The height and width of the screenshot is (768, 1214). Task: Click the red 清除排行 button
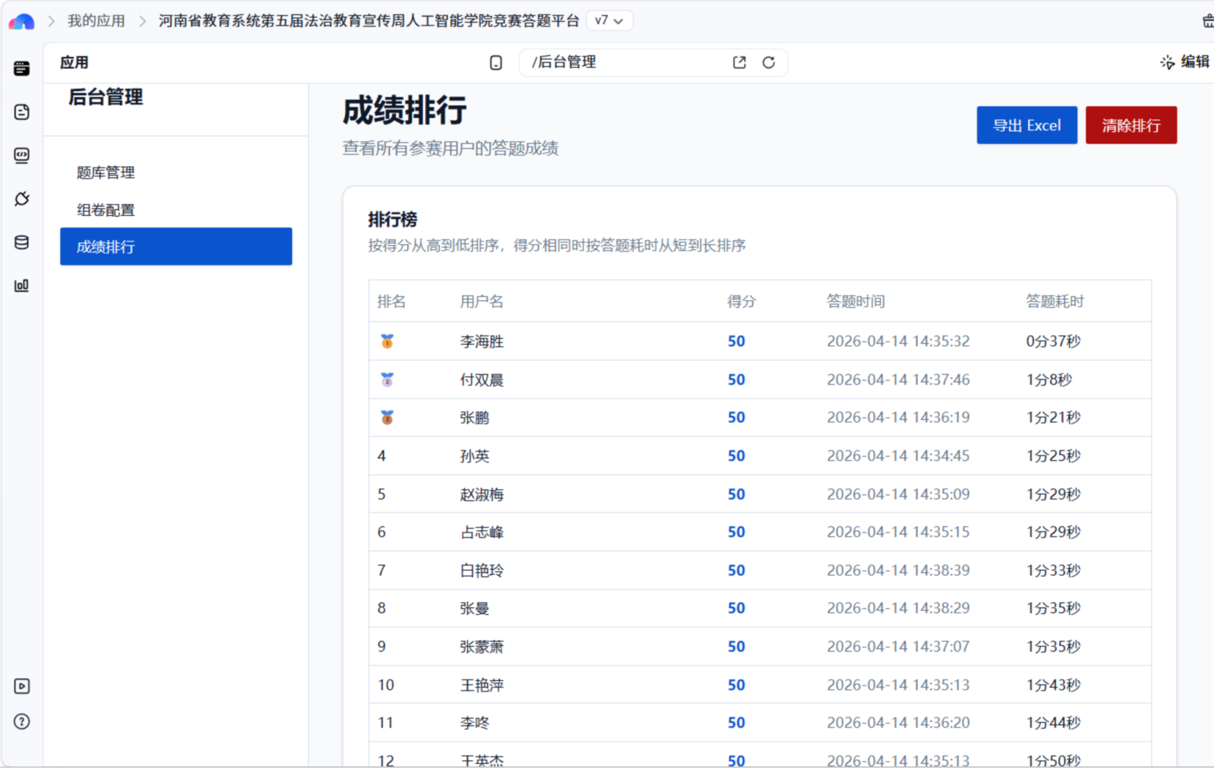(1131, 125)
